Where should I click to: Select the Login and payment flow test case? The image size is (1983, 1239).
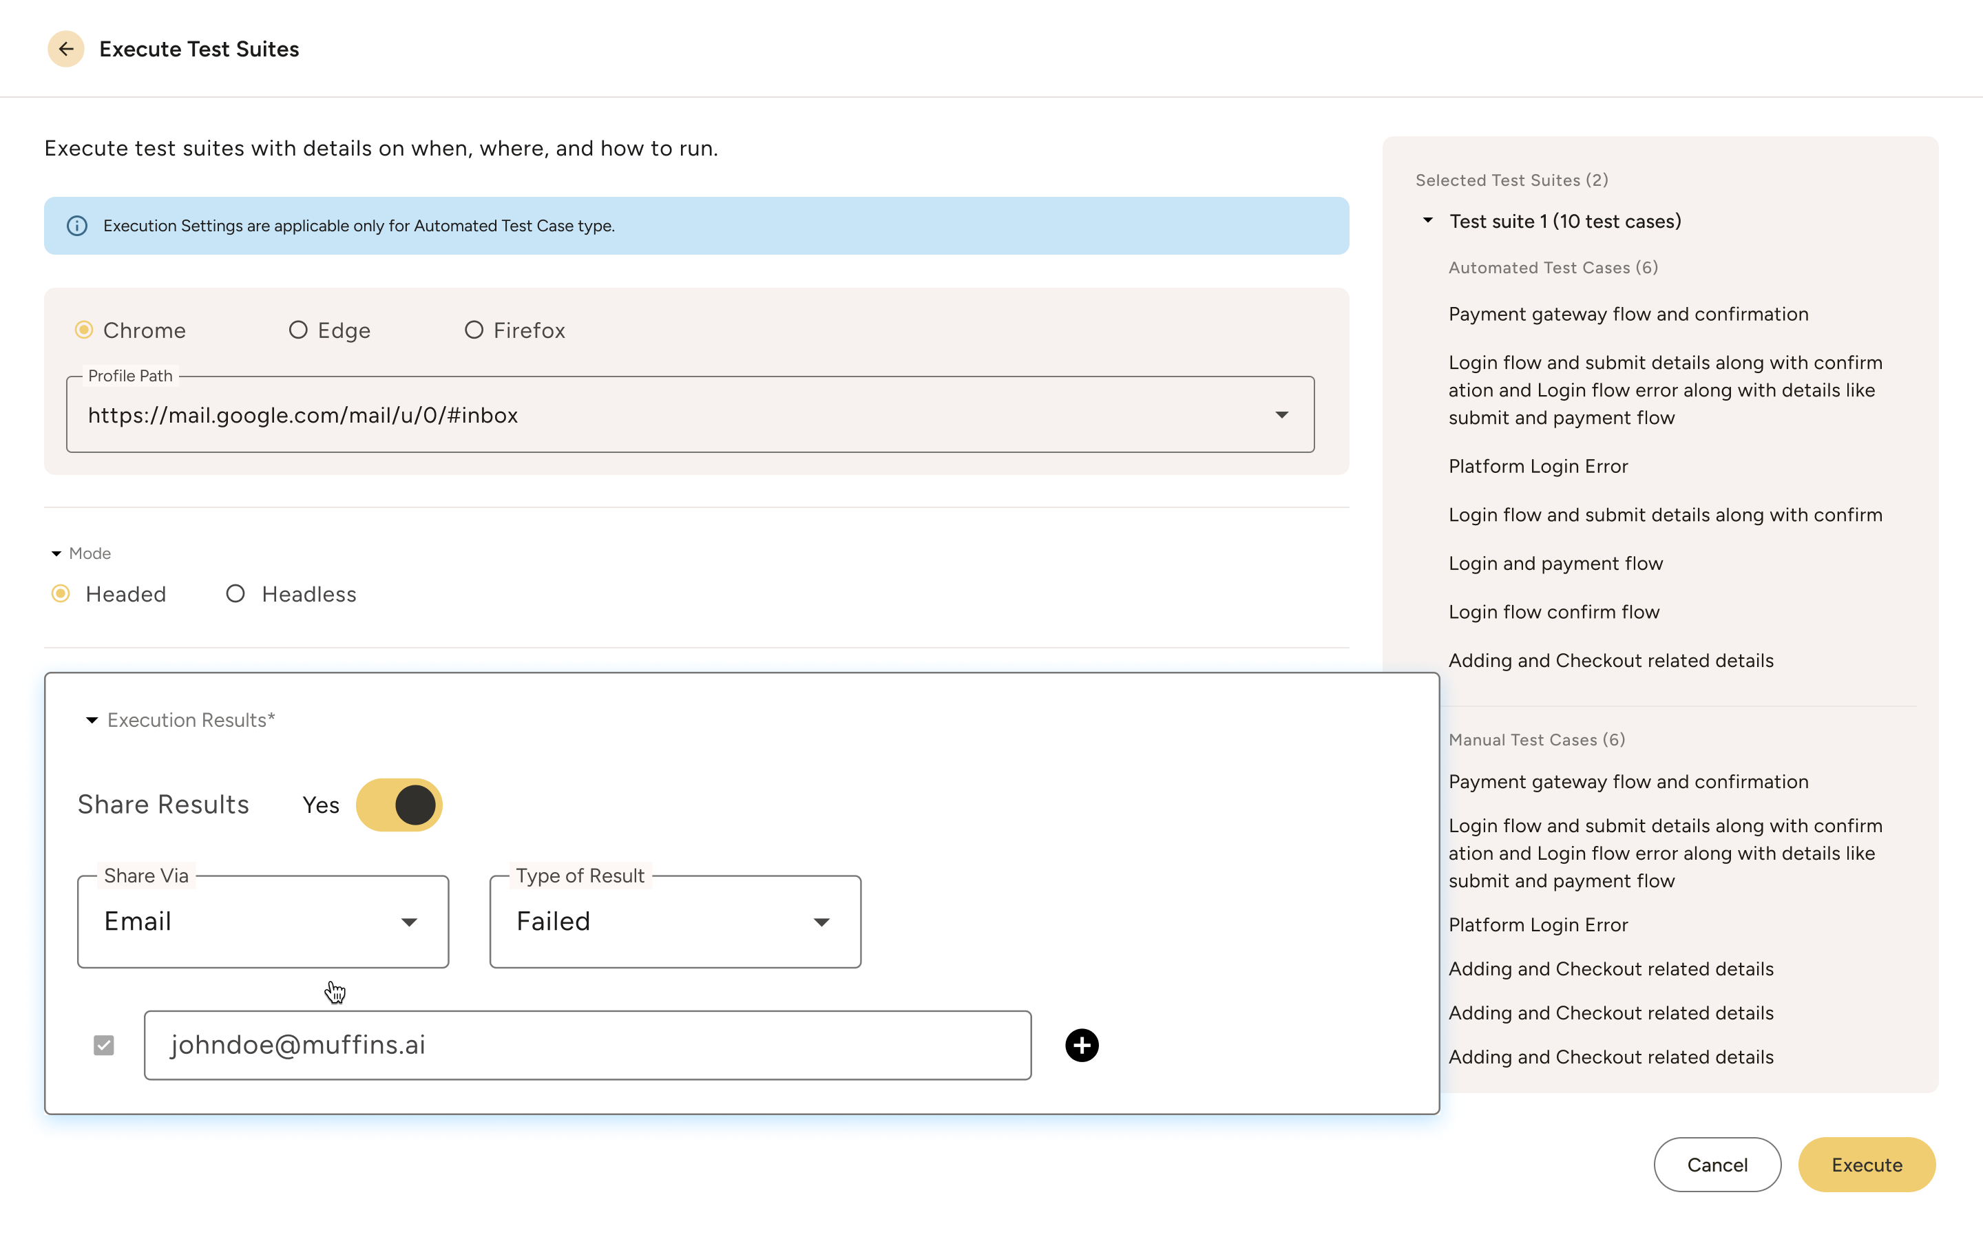(x=1555, y=563)
